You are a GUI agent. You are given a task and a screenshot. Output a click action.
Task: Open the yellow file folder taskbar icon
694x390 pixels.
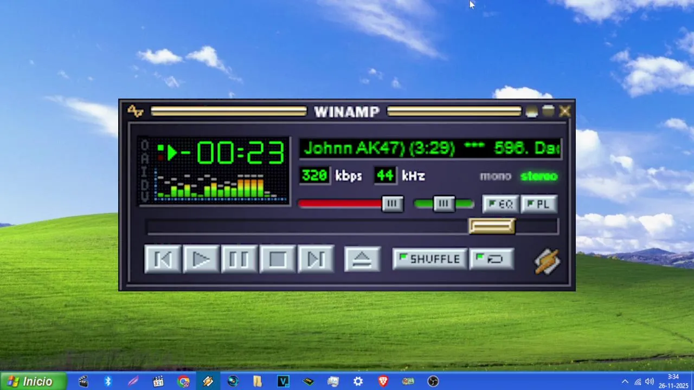(x=258, y=381)
